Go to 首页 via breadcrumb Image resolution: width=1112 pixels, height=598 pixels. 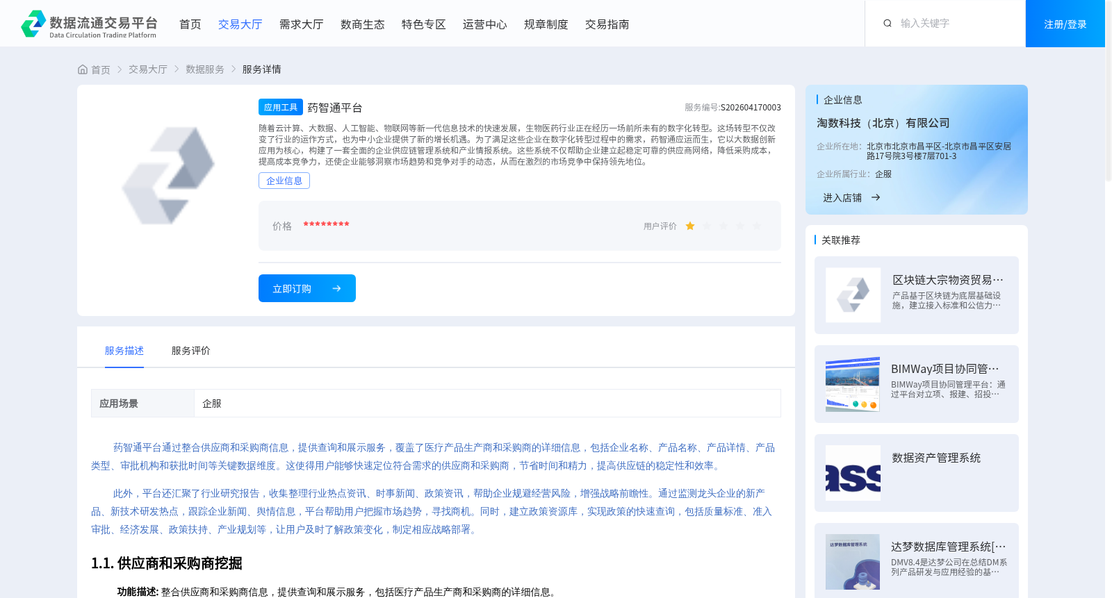coord(101,69)
